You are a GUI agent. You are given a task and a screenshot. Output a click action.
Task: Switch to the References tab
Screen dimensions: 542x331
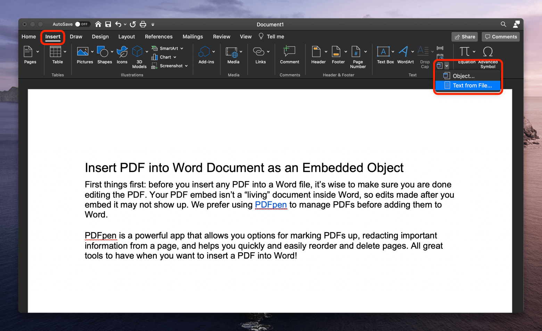click(x=158, y=36)
